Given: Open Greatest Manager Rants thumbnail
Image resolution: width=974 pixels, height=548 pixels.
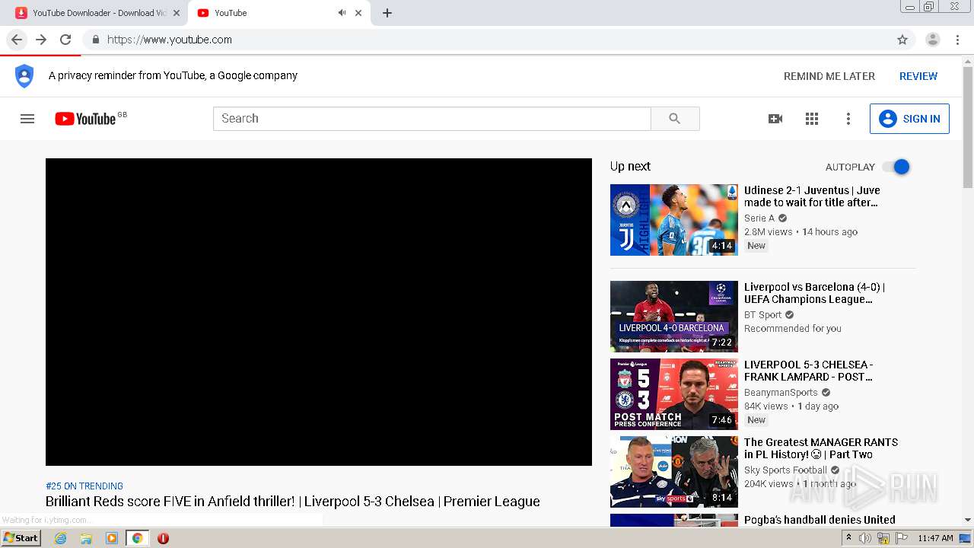Looking at the screenshot, I should [674, 472].
